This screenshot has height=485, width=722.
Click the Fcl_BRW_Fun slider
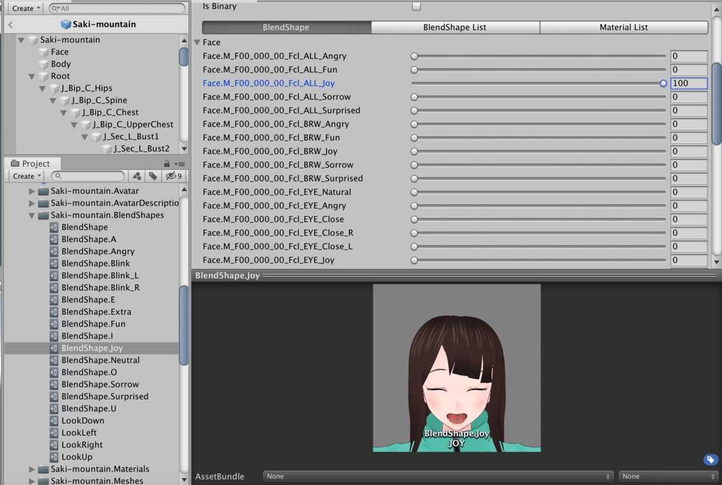[x=539, y=138]
